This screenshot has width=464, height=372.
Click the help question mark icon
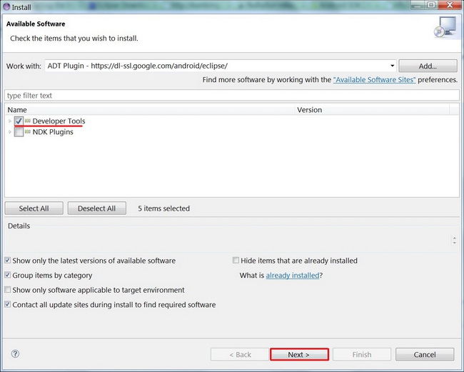pos(15,353)
